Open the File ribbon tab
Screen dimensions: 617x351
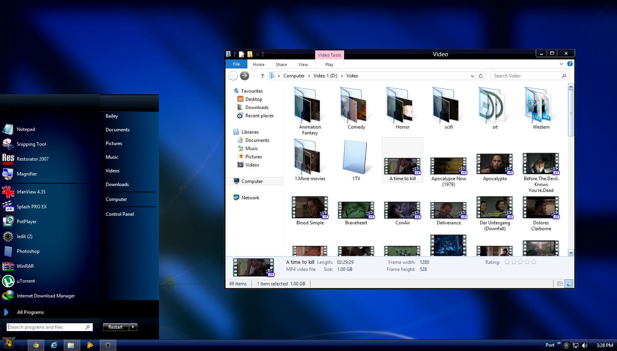(236, 64)
